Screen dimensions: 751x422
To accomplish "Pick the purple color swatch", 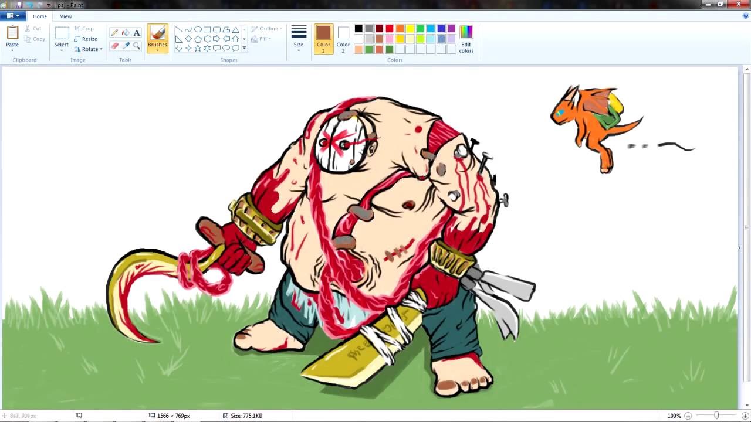I will 451,29.
